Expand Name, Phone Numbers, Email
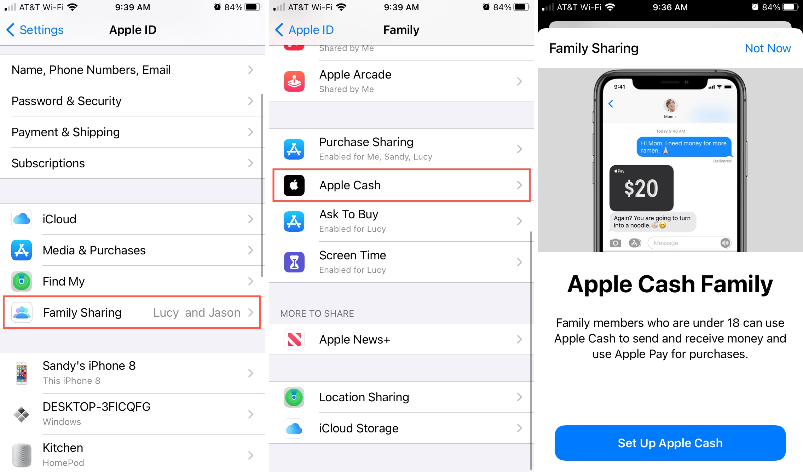 point(133,69)
